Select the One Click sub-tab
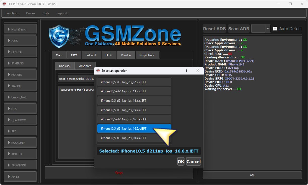Screen dimensions: 308x185 [x=65, y=66]
